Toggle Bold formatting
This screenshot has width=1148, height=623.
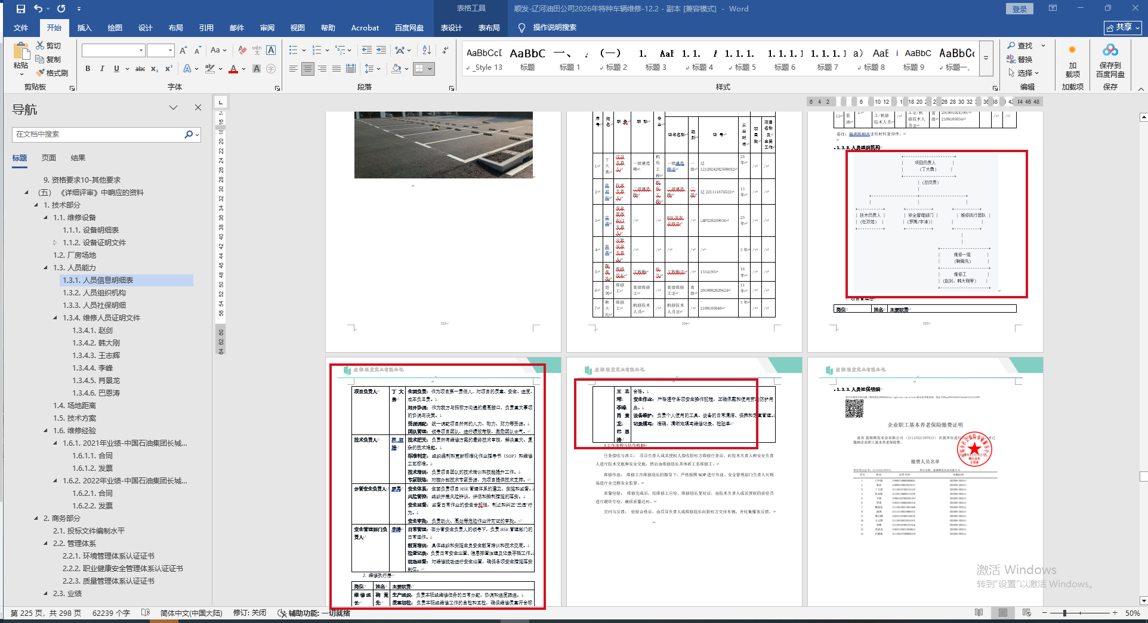[88, 69]
